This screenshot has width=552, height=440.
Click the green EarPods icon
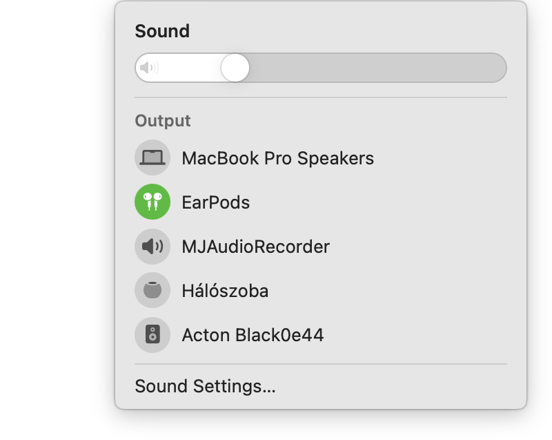152,202
